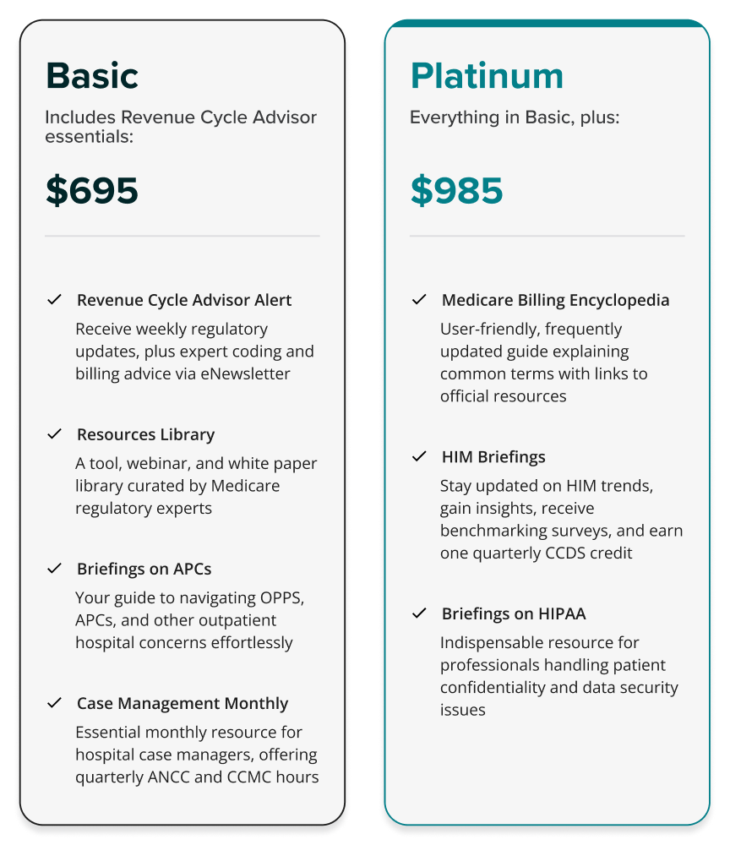The width and height of the screenshot is (730, 845).
Task: Click the checkmark beside Revenue Cycle Advisor Alert
Action: (54, 300)
